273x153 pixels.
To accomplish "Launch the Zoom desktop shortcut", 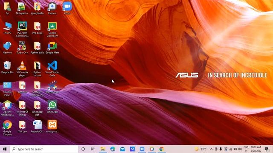I will 67,8.
